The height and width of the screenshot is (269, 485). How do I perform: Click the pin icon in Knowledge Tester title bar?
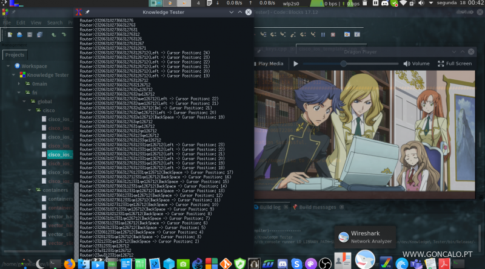pyautogui.click(x=87, y=12)
